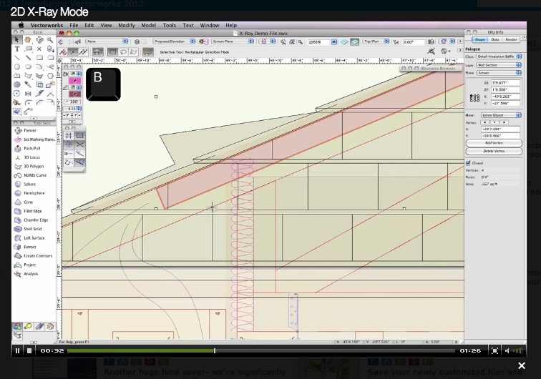
Task: Select the Flyover tool
Action: (29, 131)
